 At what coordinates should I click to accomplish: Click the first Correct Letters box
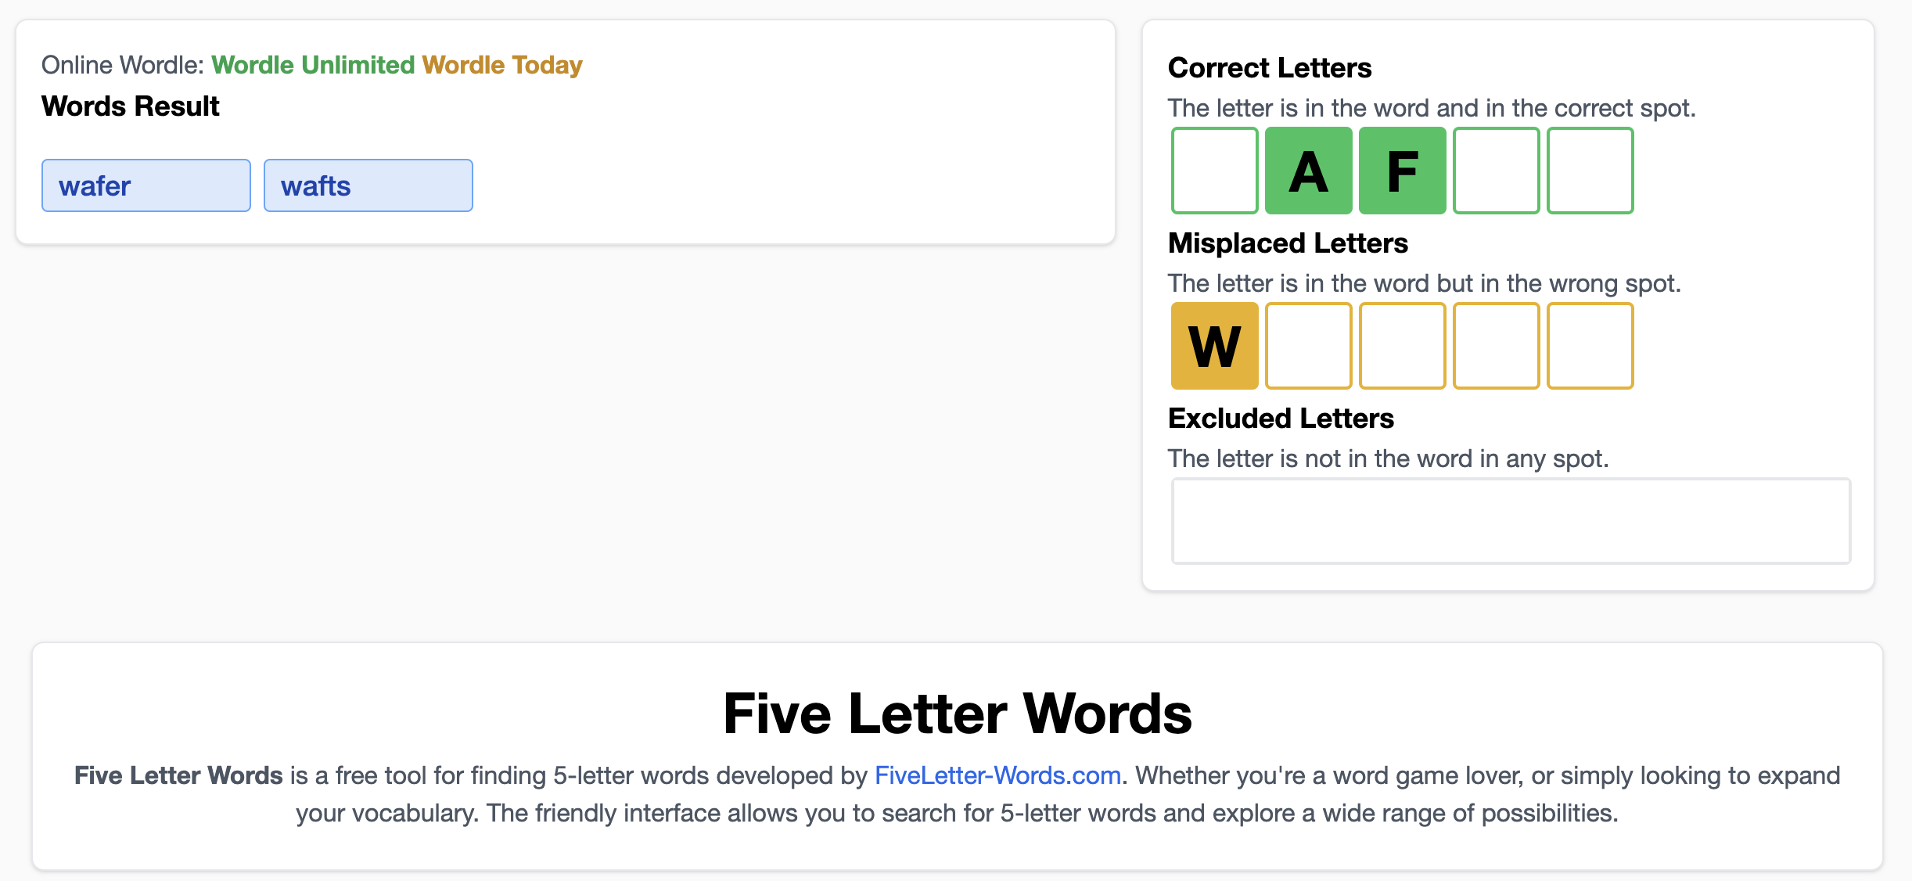pos(1213,171)
